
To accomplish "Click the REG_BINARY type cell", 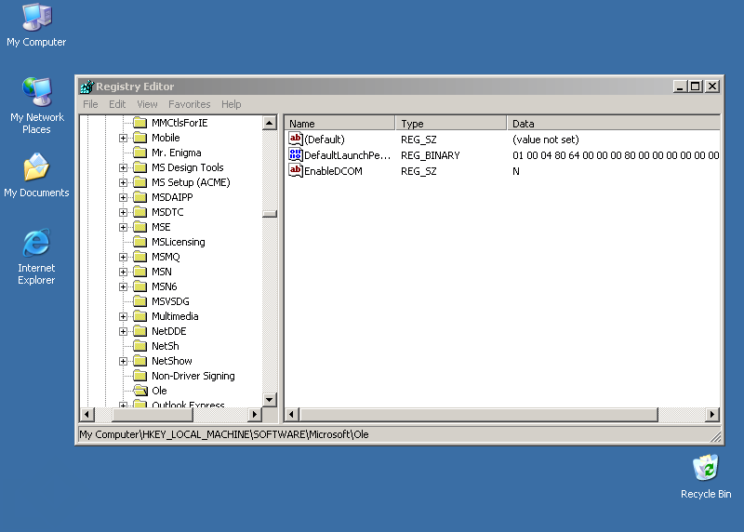I will click(x=431, y=155).
